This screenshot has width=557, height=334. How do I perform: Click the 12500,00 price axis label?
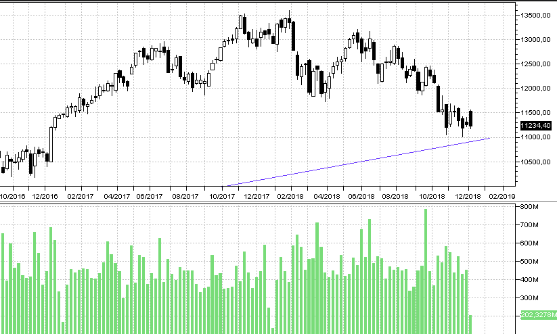click(535, 64)
